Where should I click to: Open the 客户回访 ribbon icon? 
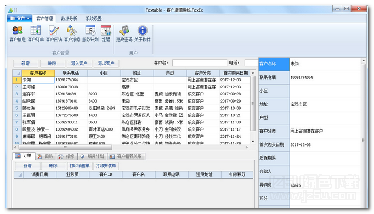pos(54,33)
